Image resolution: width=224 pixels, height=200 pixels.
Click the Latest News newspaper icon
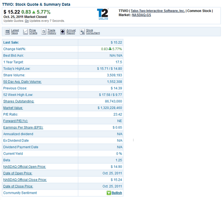click(7, 32)
